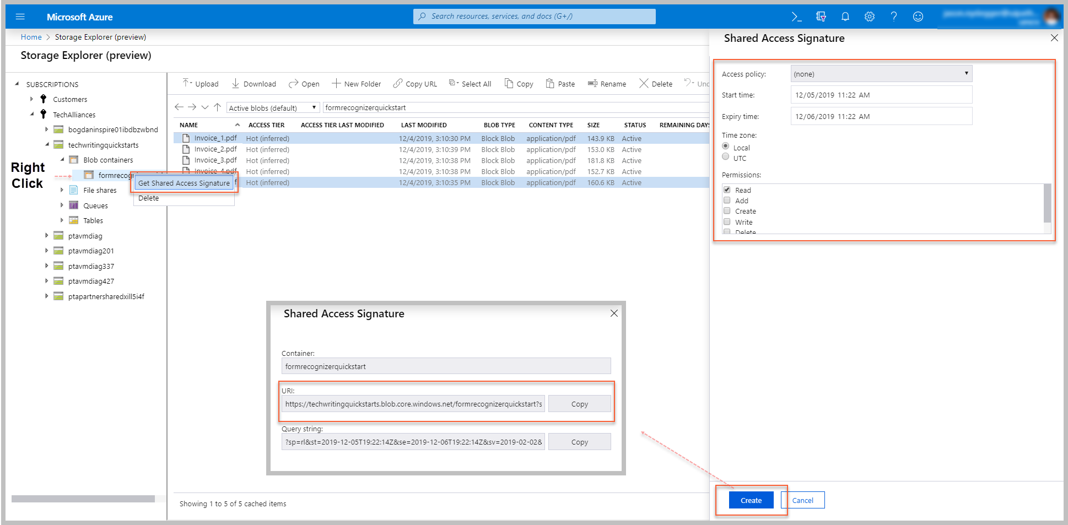Open the feedback smiley icon
The image size is (1068, 525).
[918, 17]
